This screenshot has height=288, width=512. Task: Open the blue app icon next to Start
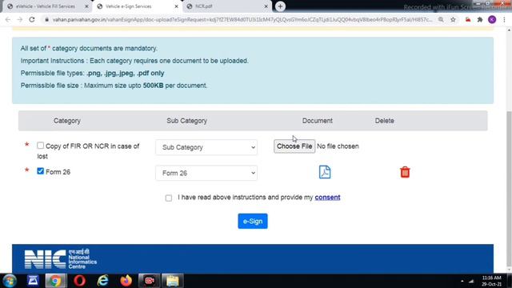[33, 281]
